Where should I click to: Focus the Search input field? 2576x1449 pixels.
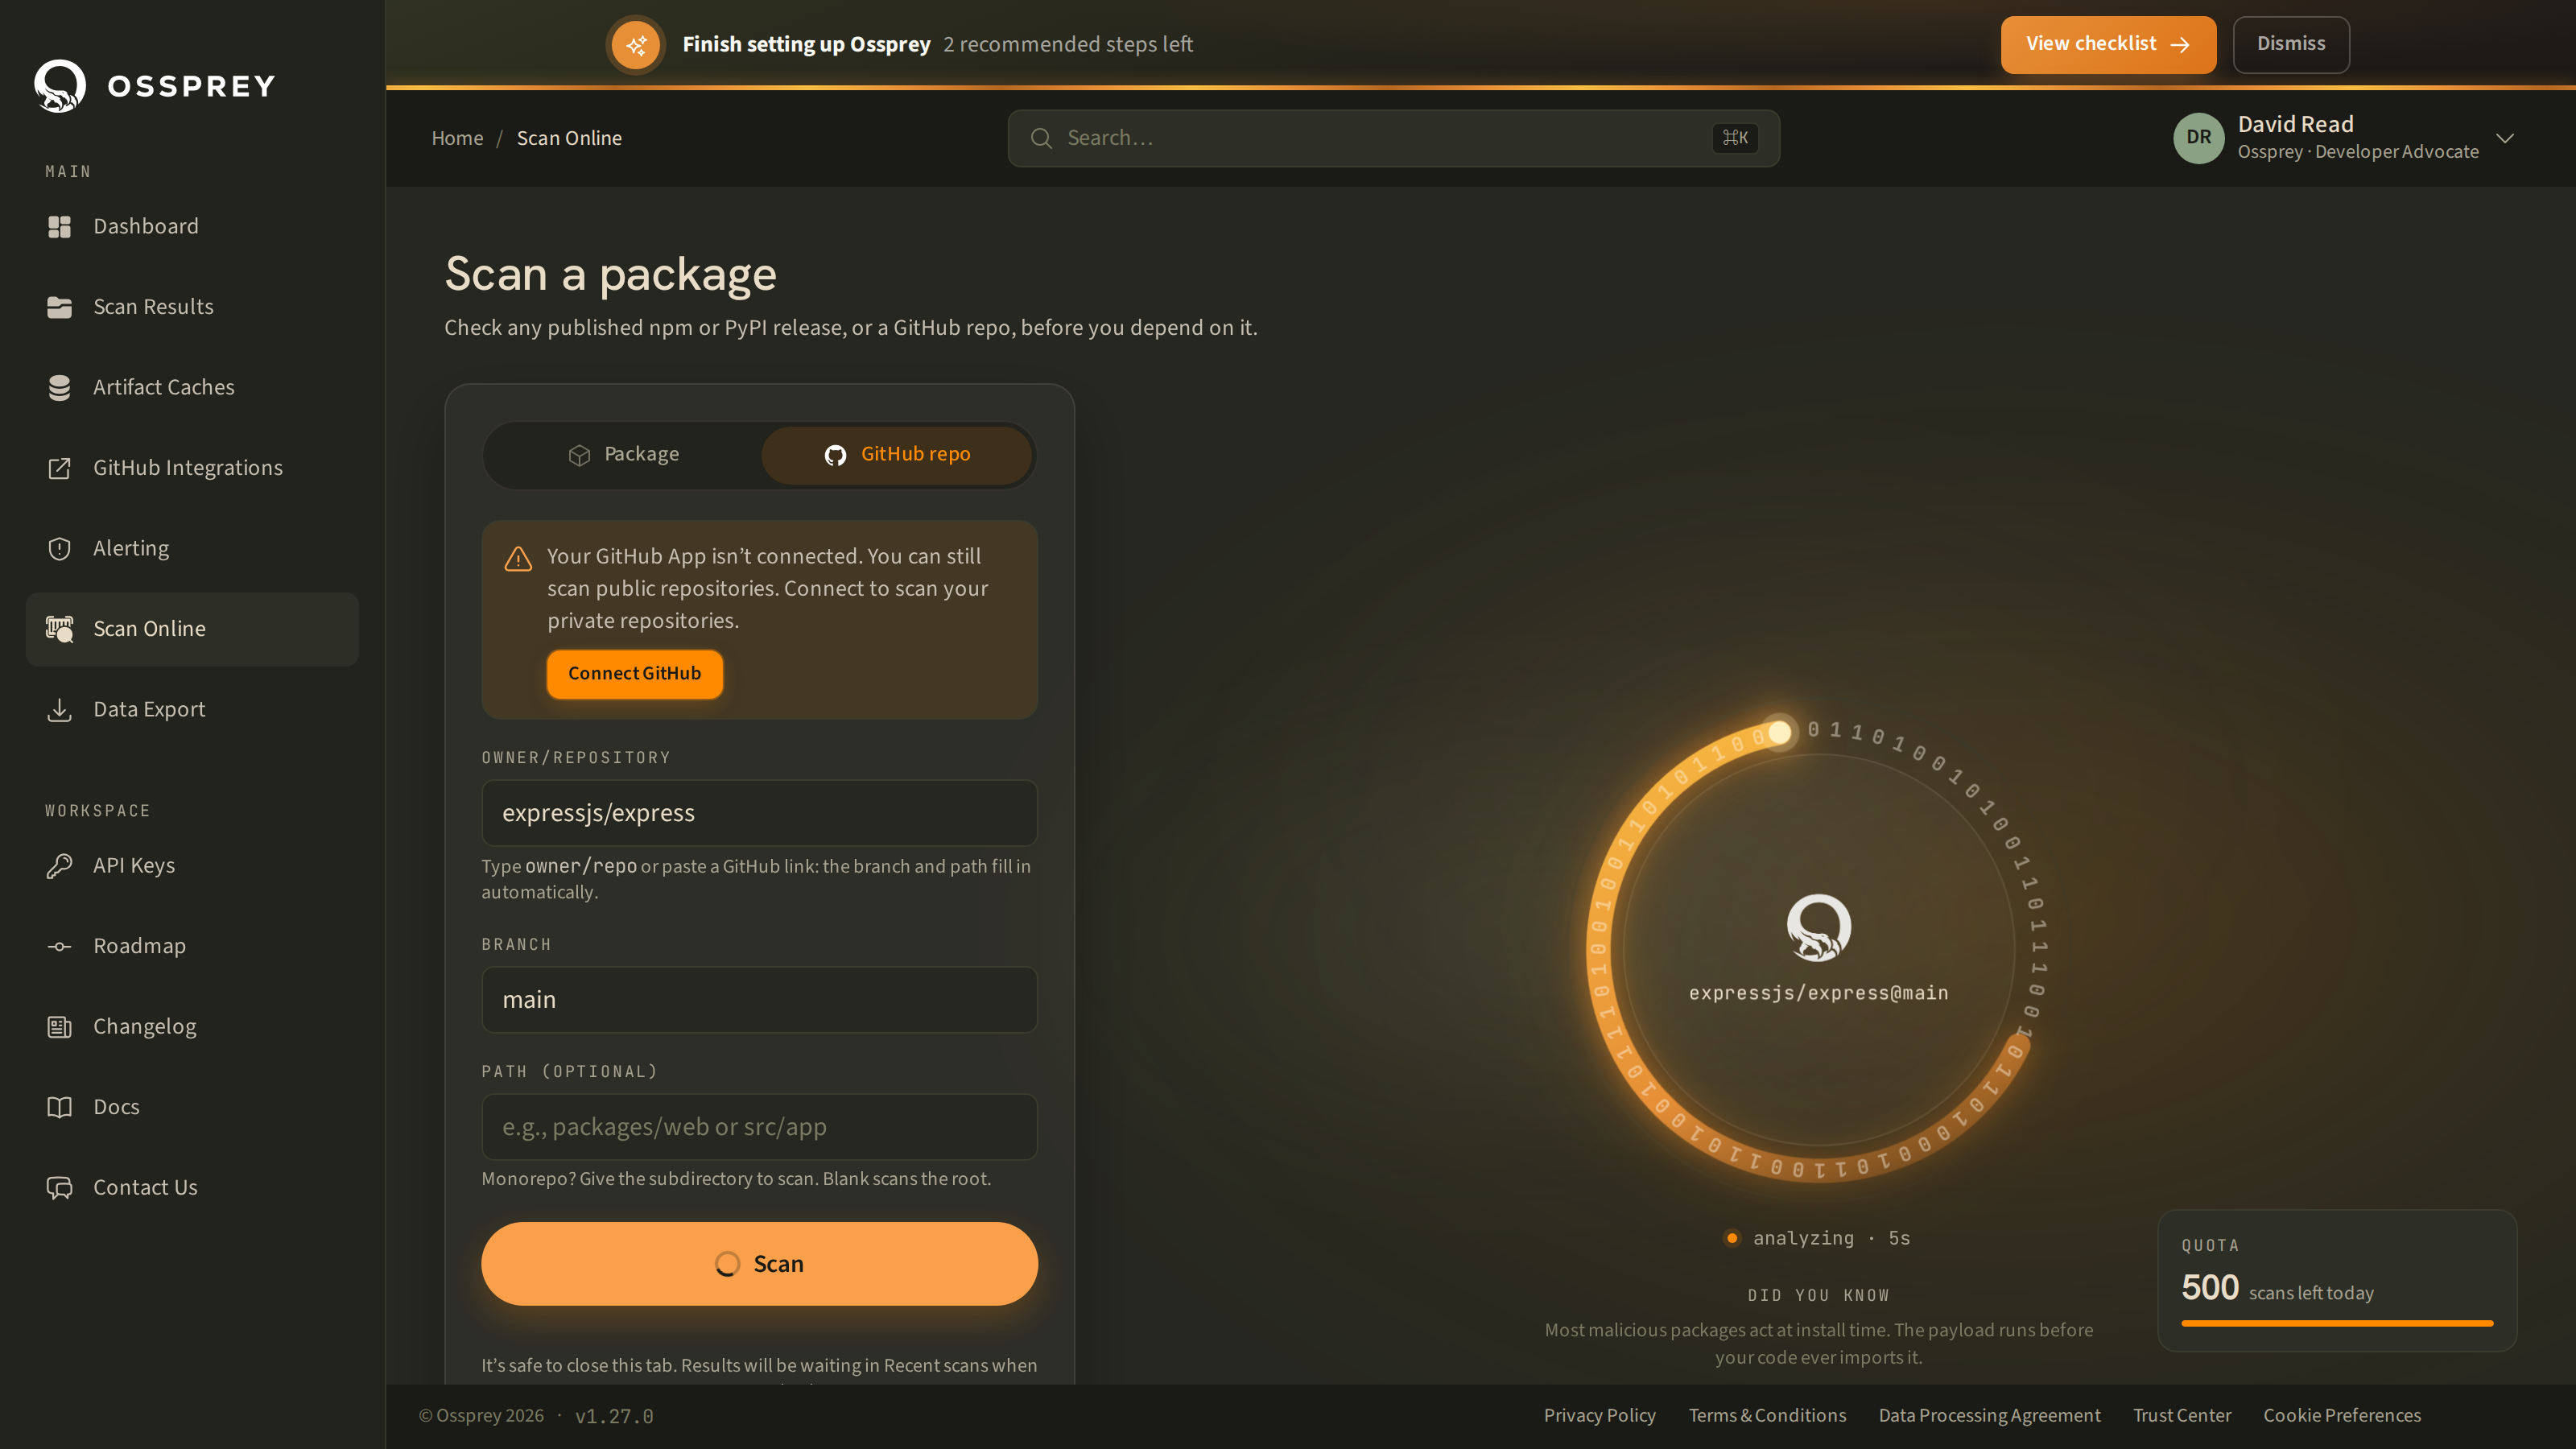click(x=1393, y=138)
